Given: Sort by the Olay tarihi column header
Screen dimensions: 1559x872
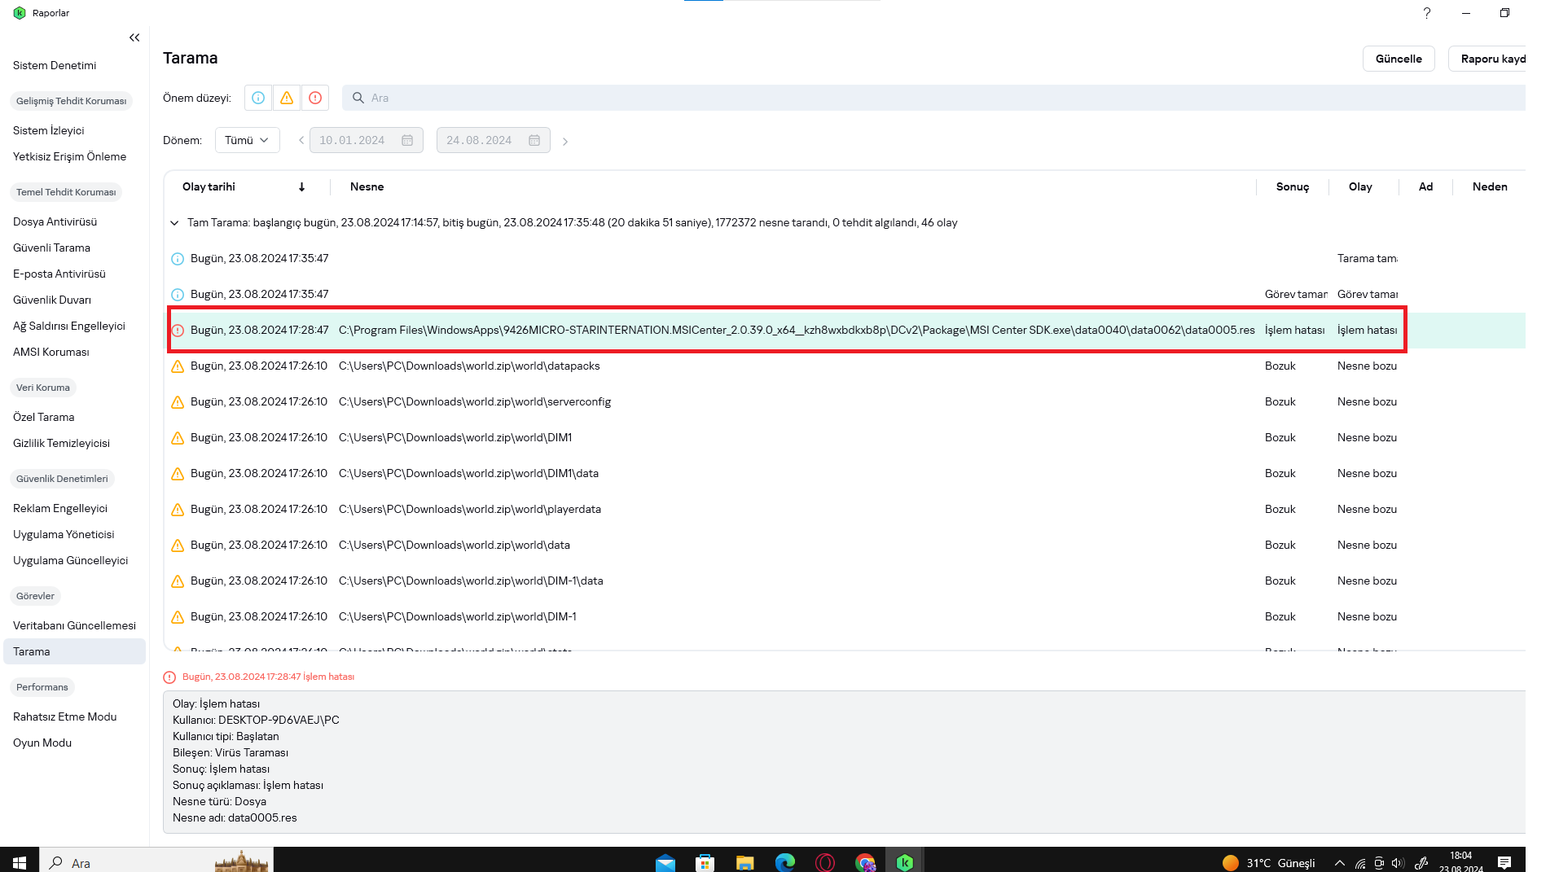Looking at the screenshot, I should pyautogui.click(x=209, y=187).
